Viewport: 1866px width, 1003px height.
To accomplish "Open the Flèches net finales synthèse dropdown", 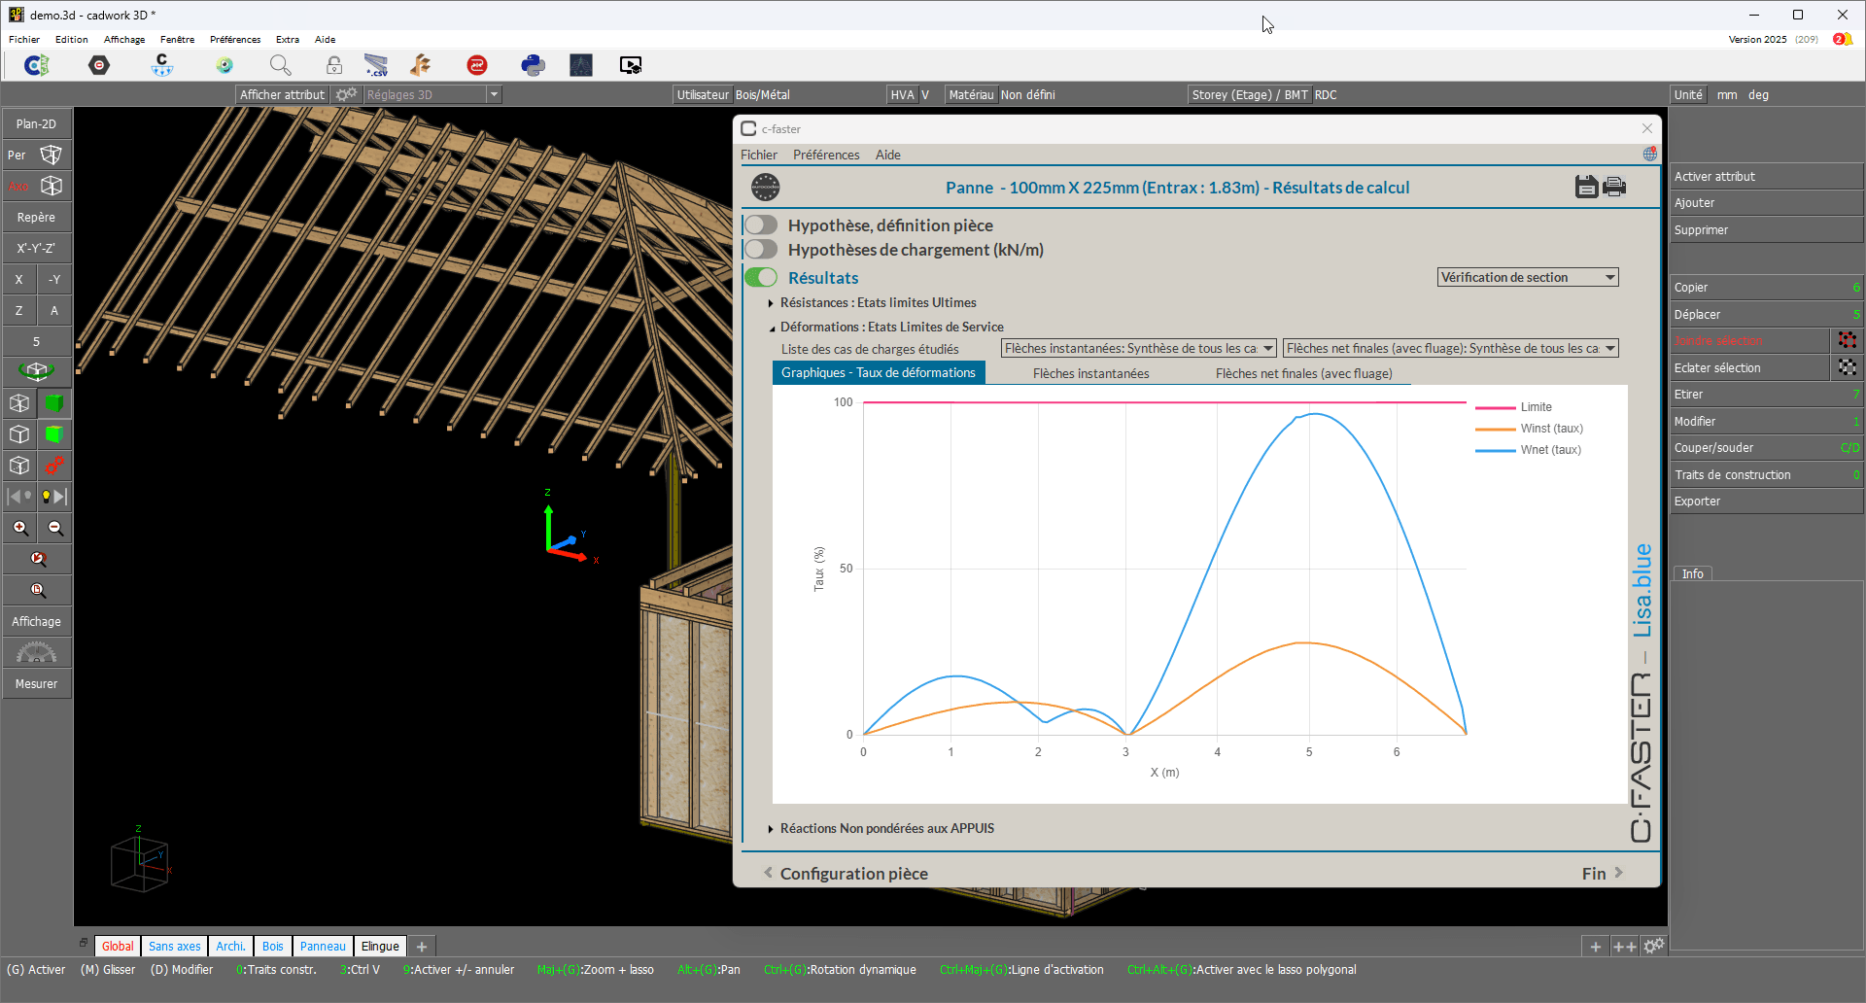I will 1451,348.
